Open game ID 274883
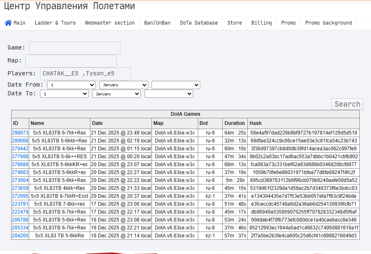371x254 pixels. (20, 172)
